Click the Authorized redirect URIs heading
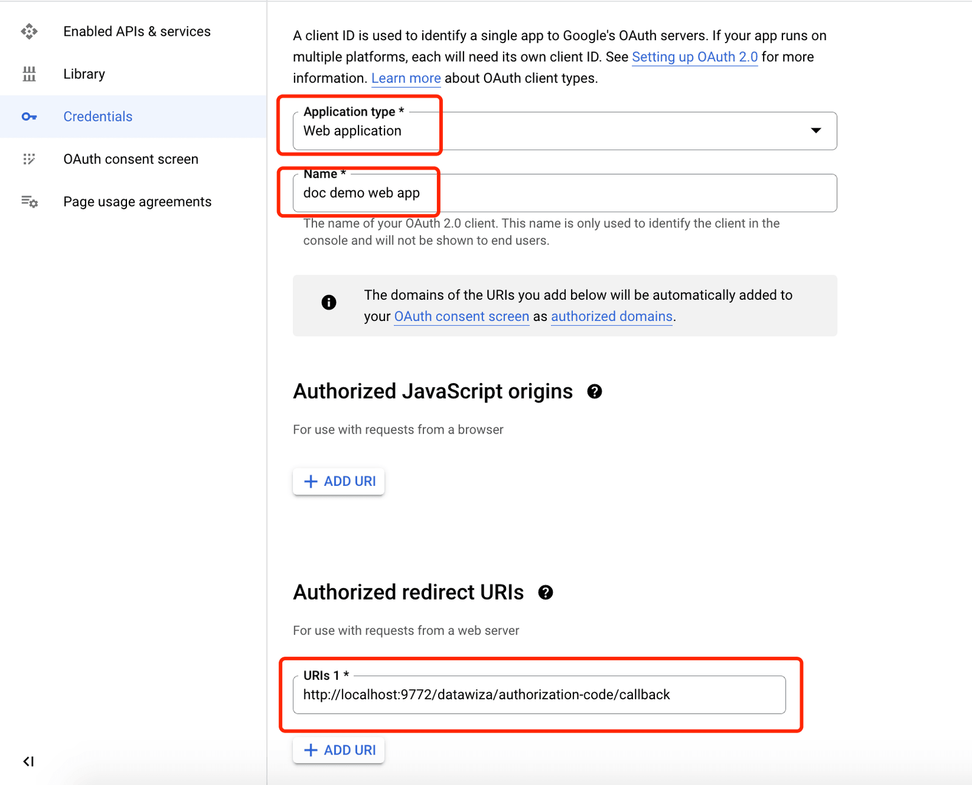The image size is (972, 785). pyautogui.click(x=408, y=592)
